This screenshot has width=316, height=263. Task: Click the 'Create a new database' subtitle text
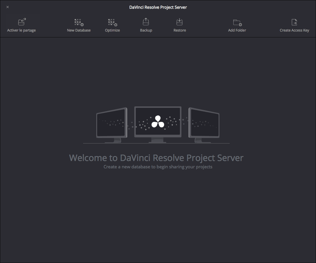coord(158,167)
